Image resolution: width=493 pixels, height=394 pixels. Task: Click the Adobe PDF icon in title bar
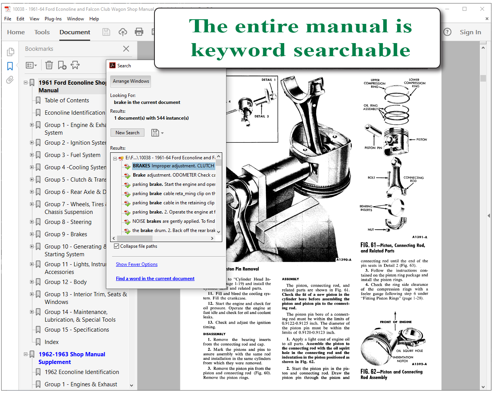[x=7, y=9]
